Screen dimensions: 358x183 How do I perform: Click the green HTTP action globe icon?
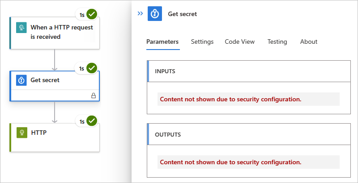22,133
